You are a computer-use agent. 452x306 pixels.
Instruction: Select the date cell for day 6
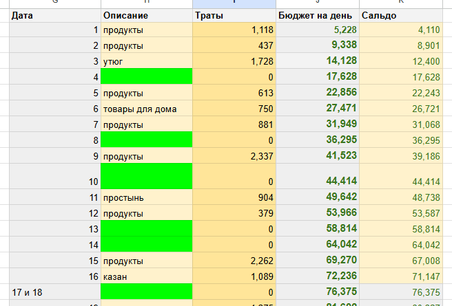click(x=55, y=109)
